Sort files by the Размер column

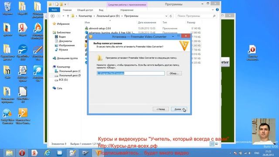tap(191, 22)
